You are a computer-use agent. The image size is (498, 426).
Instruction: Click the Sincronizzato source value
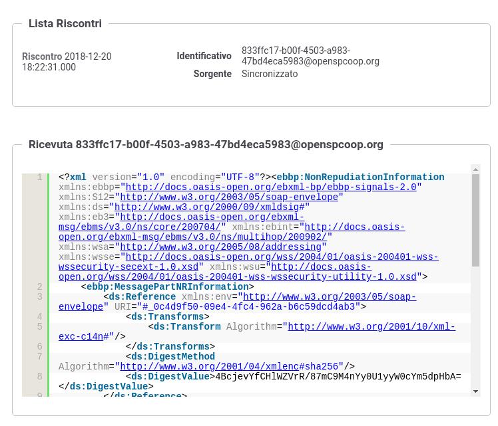pyautogui.click(x=270, y=74)
